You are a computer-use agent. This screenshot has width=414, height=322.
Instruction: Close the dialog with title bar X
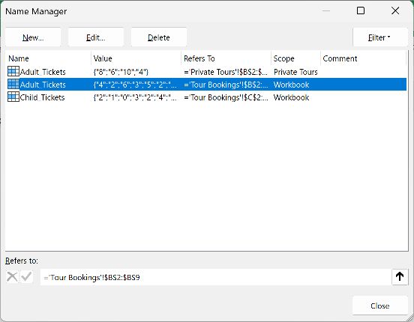coord(395,10)
